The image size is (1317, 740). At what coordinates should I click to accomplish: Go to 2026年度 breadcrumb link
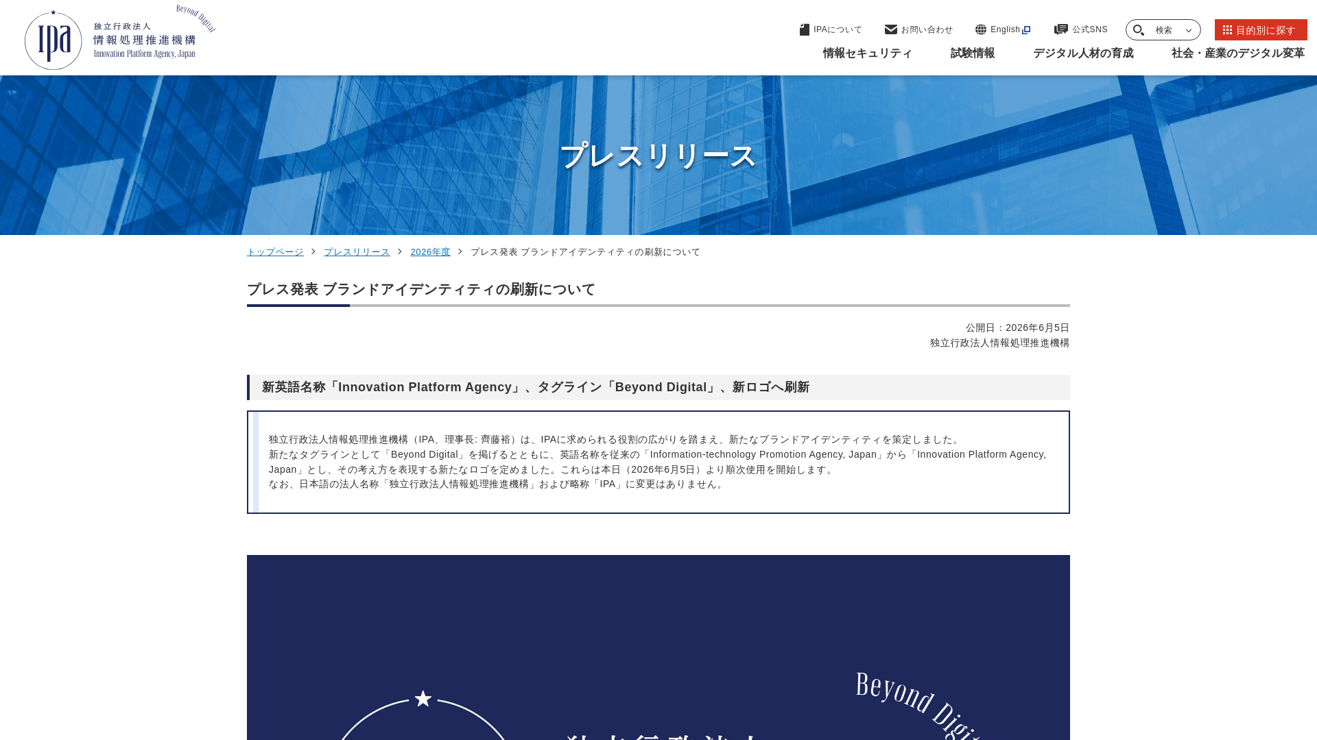pos(430,252)
